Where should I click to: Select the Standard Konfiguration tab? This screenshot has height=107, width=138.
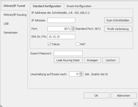(x=47, y=6)
